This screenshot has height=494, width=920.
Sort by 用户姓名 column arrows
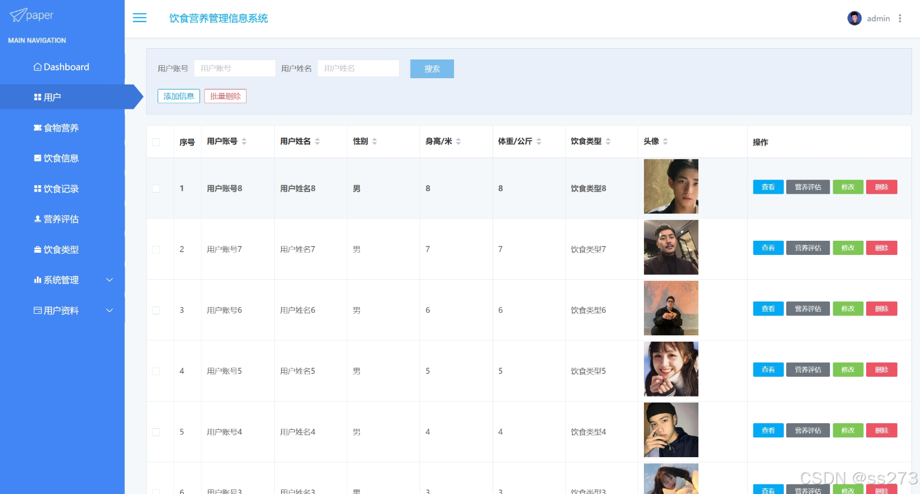pos(317,141)
